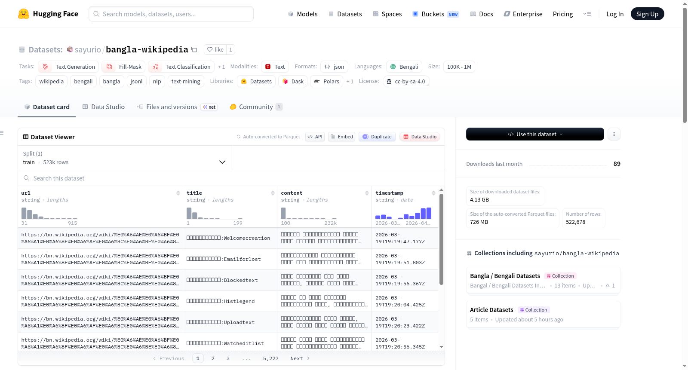The width and height of the screenshot is (688, 370).
Task: Click the page vertical scrollbar thumb
Action: (685, 64)
